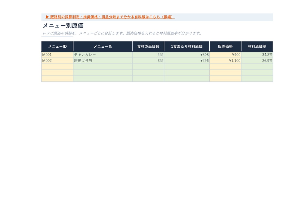Select the チキンカレー menu name cell
The width and height of the screenshot is (308, 217).
point(103,55)
